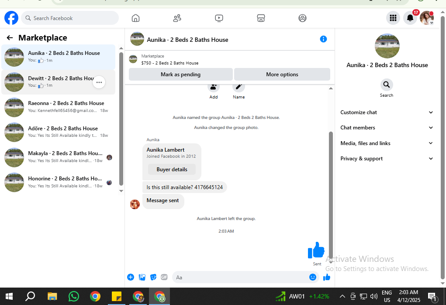
Task: Click More options button
Action: [282, 75]
